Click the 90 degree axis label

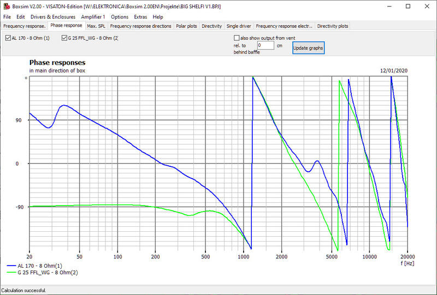[x=19, y=120]
